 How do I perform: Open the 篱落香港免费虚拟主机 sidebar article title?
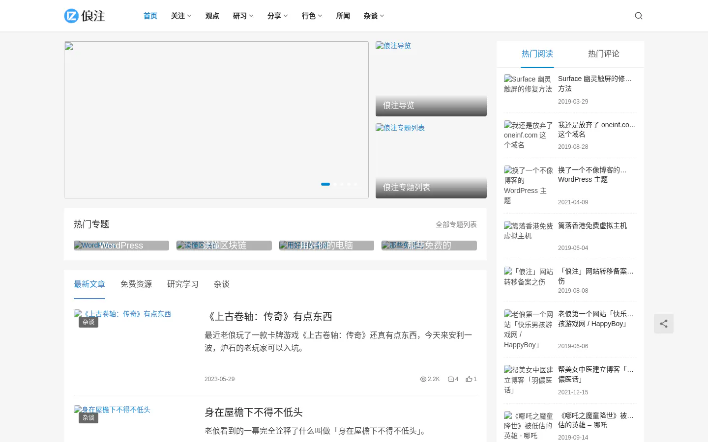592,225
